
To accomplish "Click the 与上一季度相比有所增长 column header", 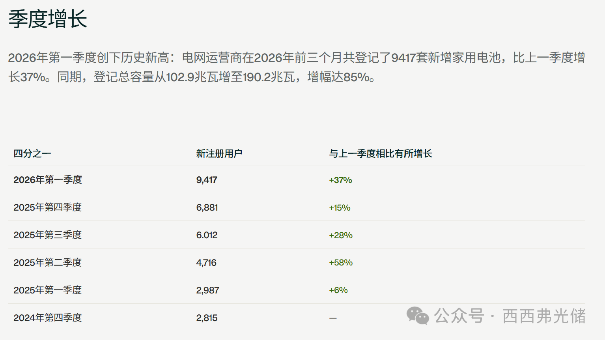I will click(x=381, y=153).
